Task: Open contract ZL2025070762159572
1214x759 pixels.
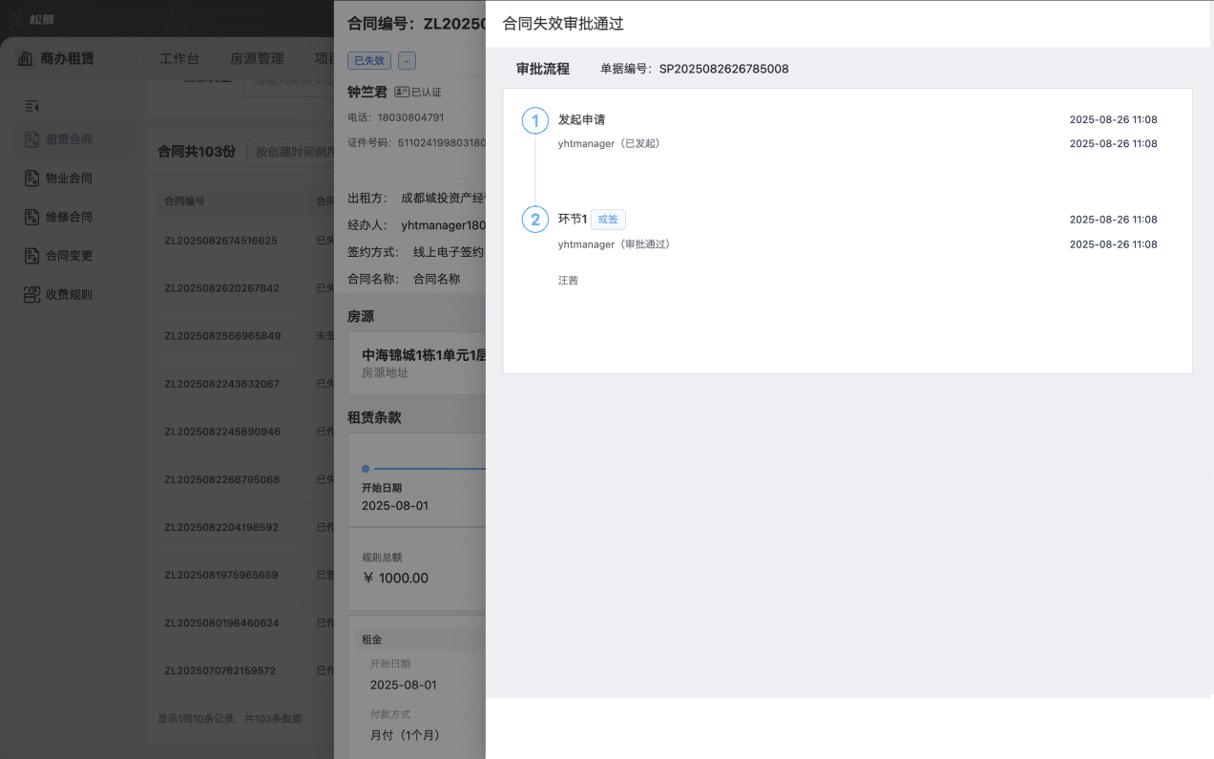Action: click(x=220, y=670)
